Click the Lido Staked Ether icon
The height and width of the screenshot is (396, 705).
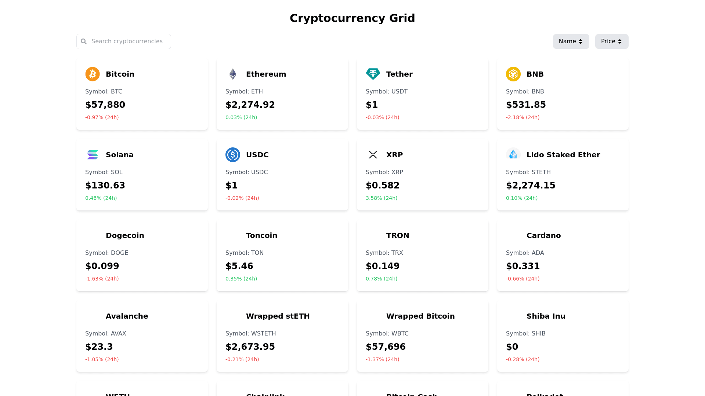[x=513, y=155]
